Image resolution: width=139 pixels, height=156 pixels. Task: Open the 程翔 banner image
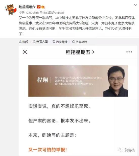78,81
